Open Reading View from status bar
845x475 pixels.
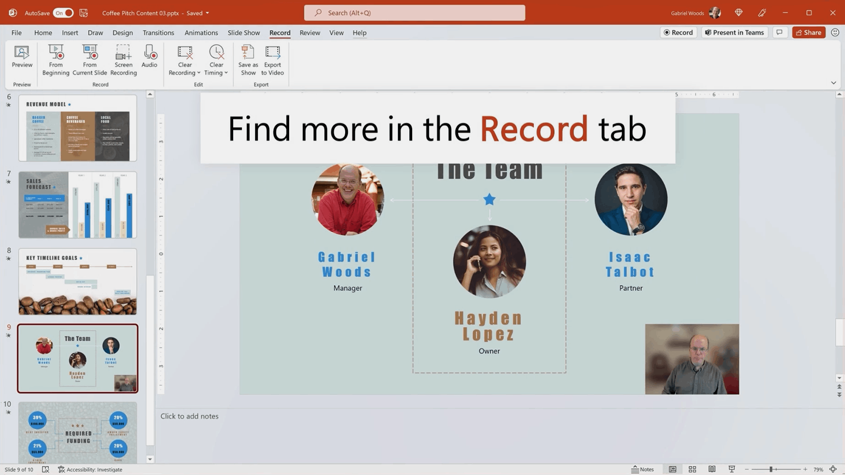(x=712, y=470)
